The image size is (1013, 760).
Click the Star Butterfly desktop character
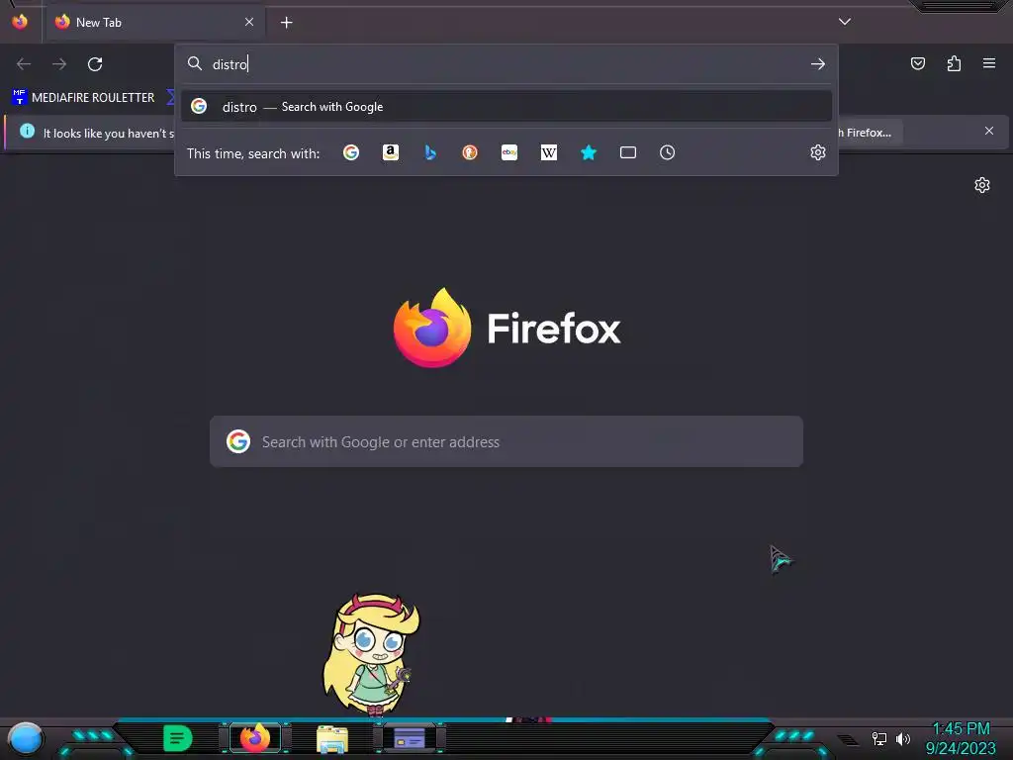pyautogui.click(x=372, y=654)
